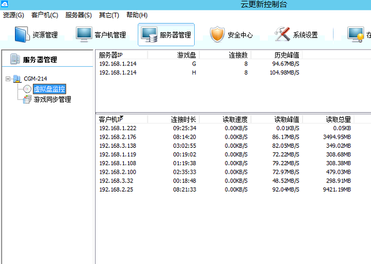Open the 安全中心 shield icon
This screenshot has height=264, width=371.
pos(217,35)
